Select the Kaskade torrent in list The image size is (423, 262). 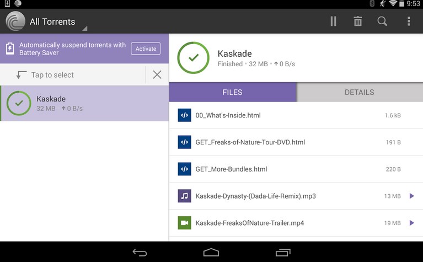(x=84, y=103)
